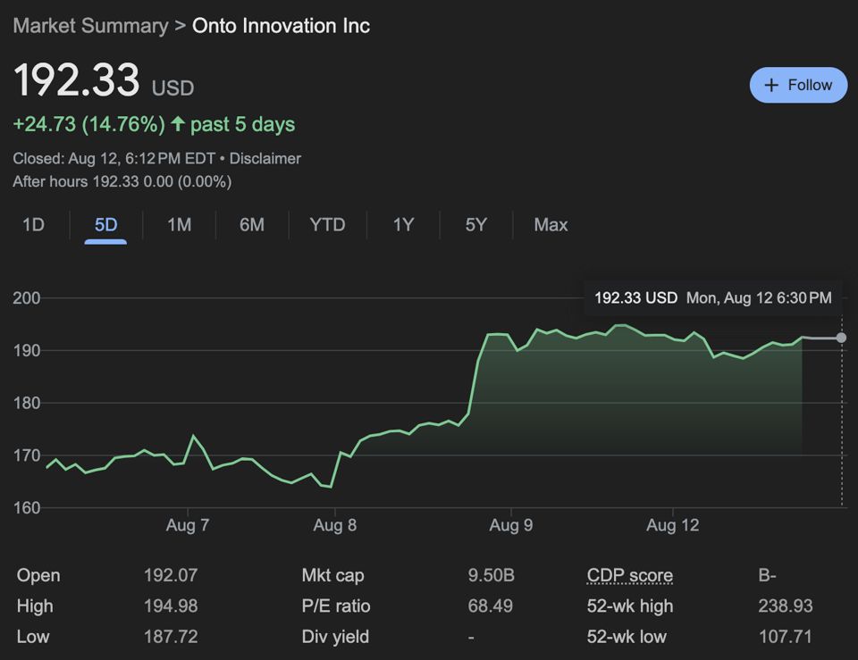The image size is (858, 660).
Task: Open the Disclaimer link
Action: click(x=265, y=158)
